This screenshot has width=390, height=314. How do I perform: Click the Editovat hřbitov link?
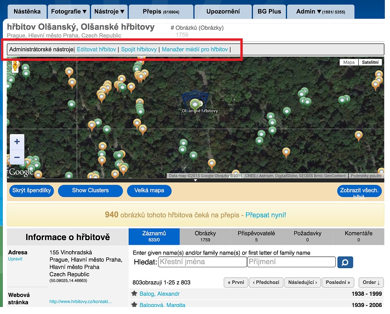point(96,49)
